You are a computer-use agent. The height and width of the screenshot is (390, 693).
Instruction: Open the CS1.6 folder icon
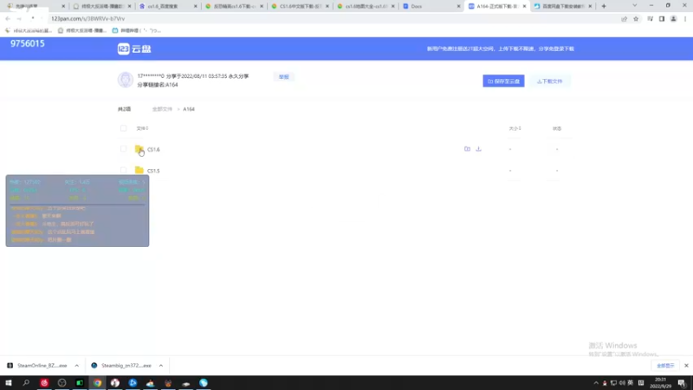click(139, 149)
